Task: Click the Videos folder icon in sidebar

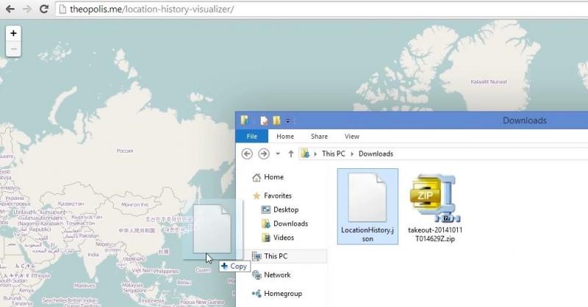Action: click(266, 238)
